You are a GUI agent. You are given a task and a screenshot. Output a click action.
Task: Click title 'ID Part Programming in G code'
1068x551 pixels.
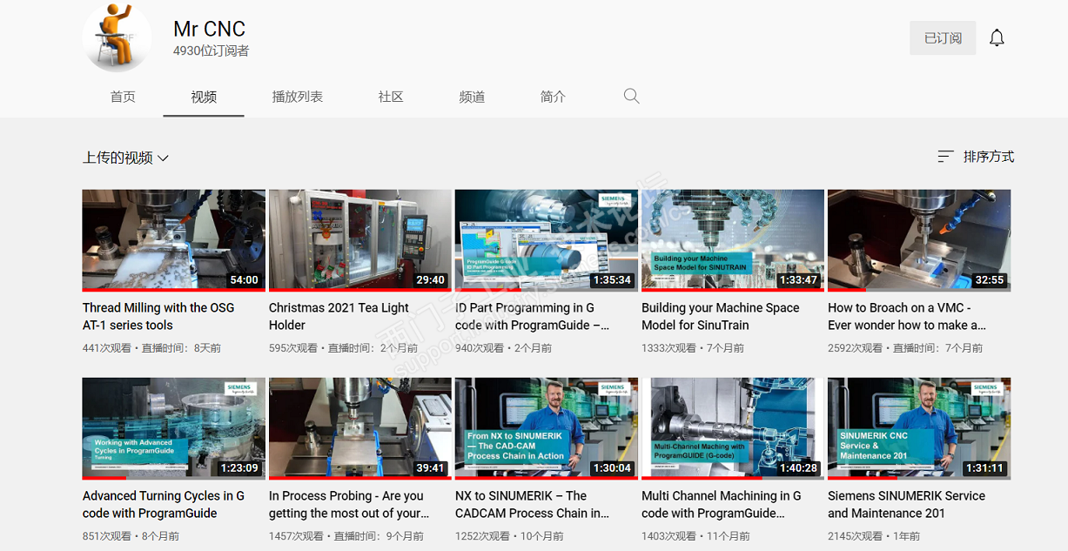pos(532,317)
